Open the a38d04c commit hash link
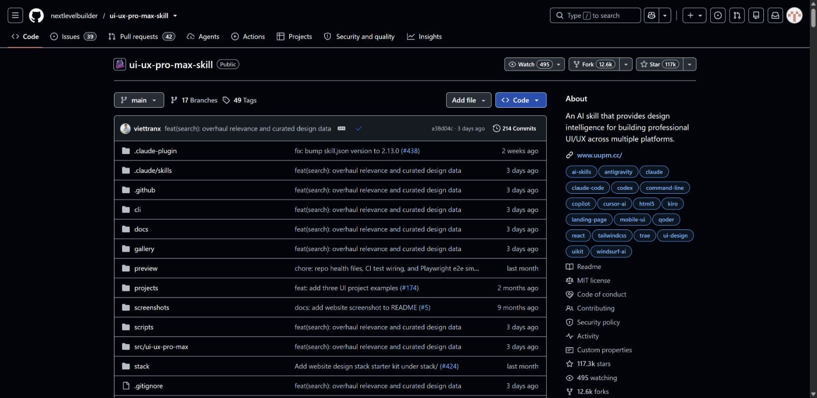Viewport: 817px width, 398px height. (442, 128)
